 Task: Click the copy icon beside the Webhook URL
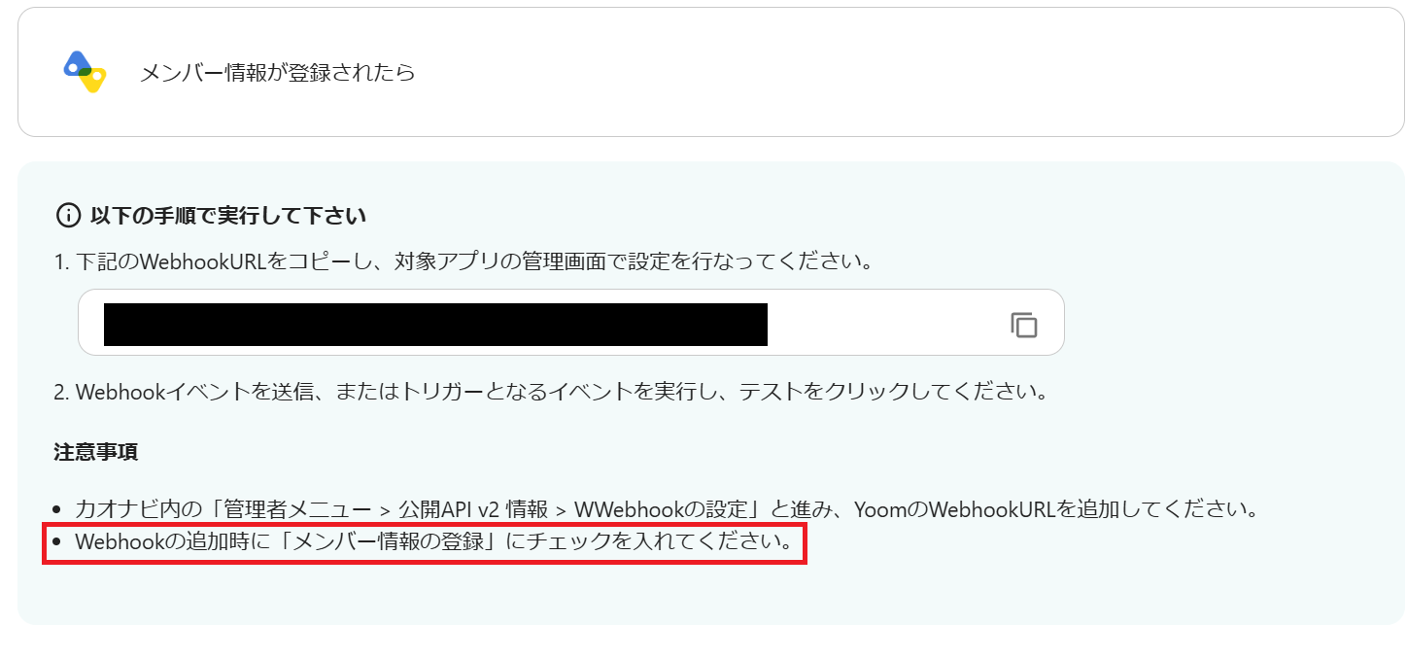coord(1023,325)
